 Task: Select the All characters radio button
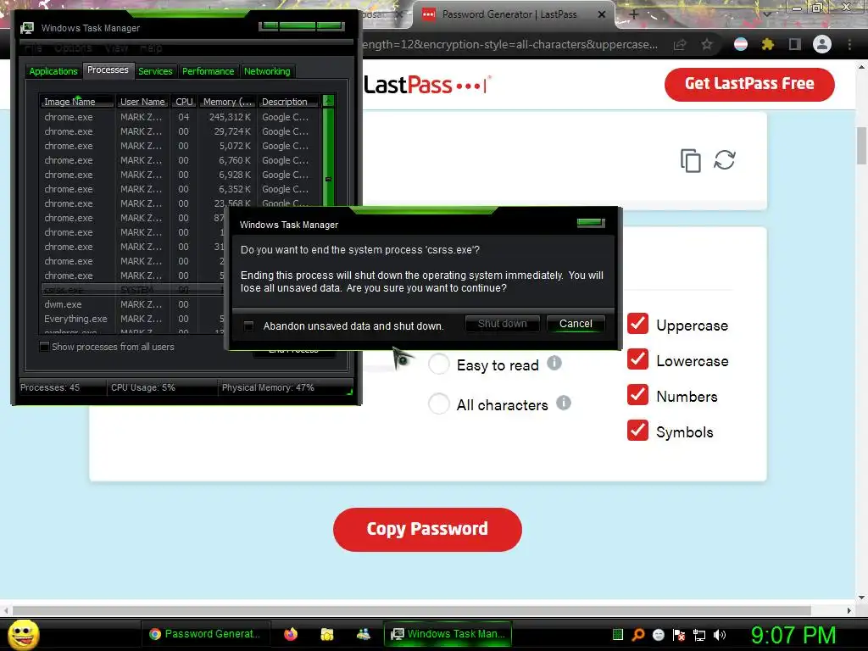coord(439,403)
